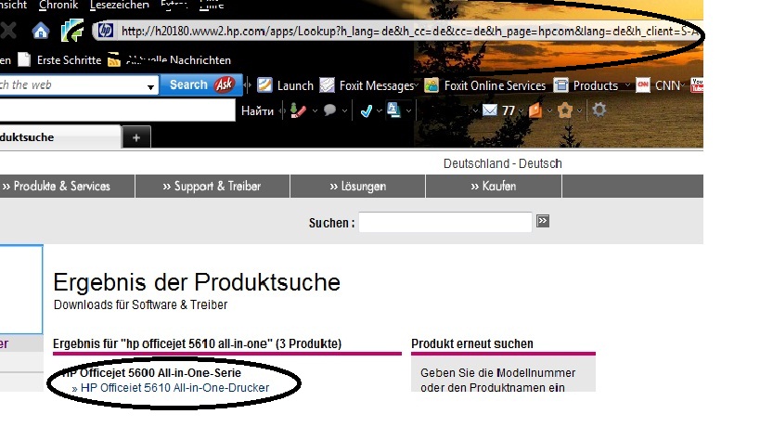This screenshot has height=427, width=760.
Task: Open the YouTube toolbar icon
Action: coord(697,85)
